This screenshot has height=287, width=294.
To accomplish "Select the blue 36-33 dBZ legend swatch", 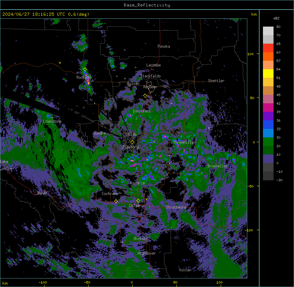I will [x=268, y=124].
